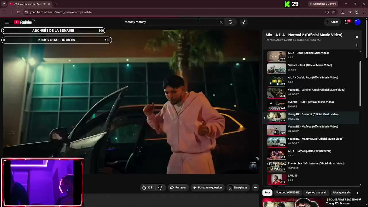Open the Chrome downloads icon

(x=343, y=12)
